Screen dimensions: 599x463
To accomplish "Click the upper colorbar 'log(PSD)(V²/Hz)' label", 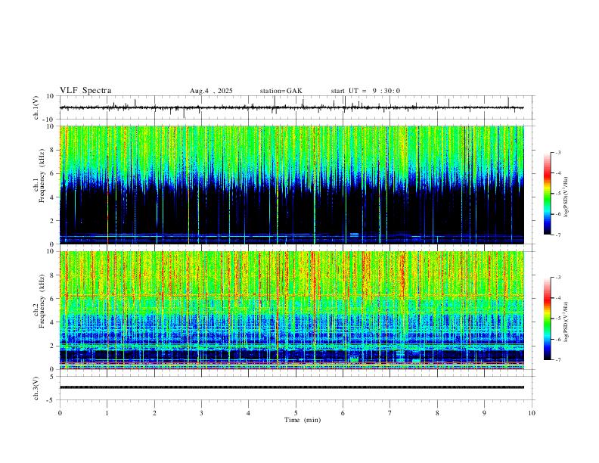I will 566,197.
